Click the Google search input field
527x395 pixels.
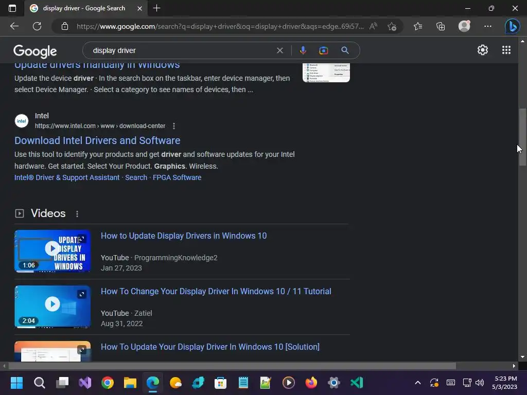pyautogui.click(x=182, y=50)
